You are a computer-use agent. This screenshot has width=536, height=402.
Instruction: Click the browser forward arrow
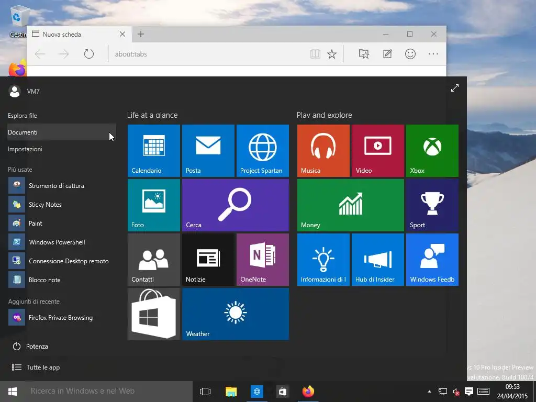[x=63, y=54]
